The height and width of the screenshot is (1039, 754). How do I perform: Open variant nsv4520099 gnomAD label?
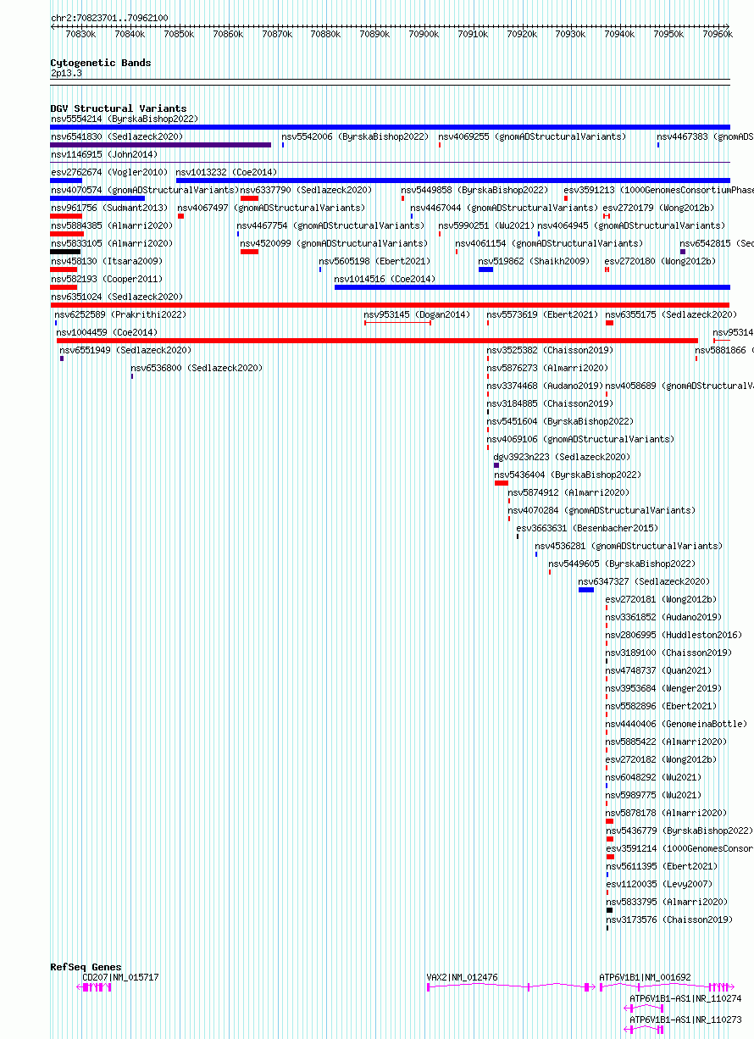[x=334, y=244]
